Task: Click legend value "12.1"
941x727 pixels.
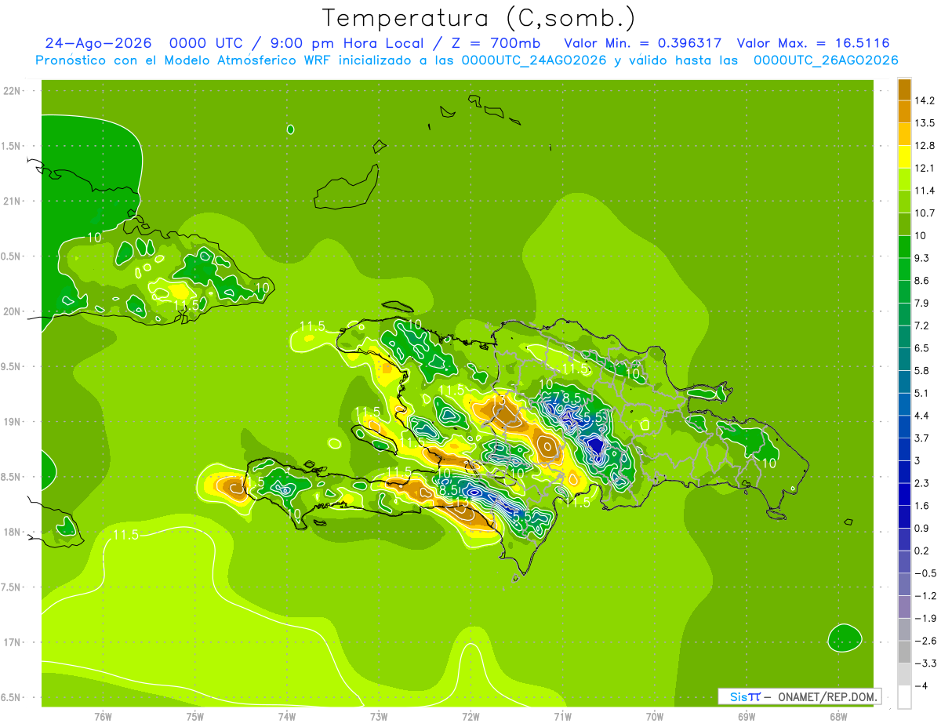Action: coord(925,168)
